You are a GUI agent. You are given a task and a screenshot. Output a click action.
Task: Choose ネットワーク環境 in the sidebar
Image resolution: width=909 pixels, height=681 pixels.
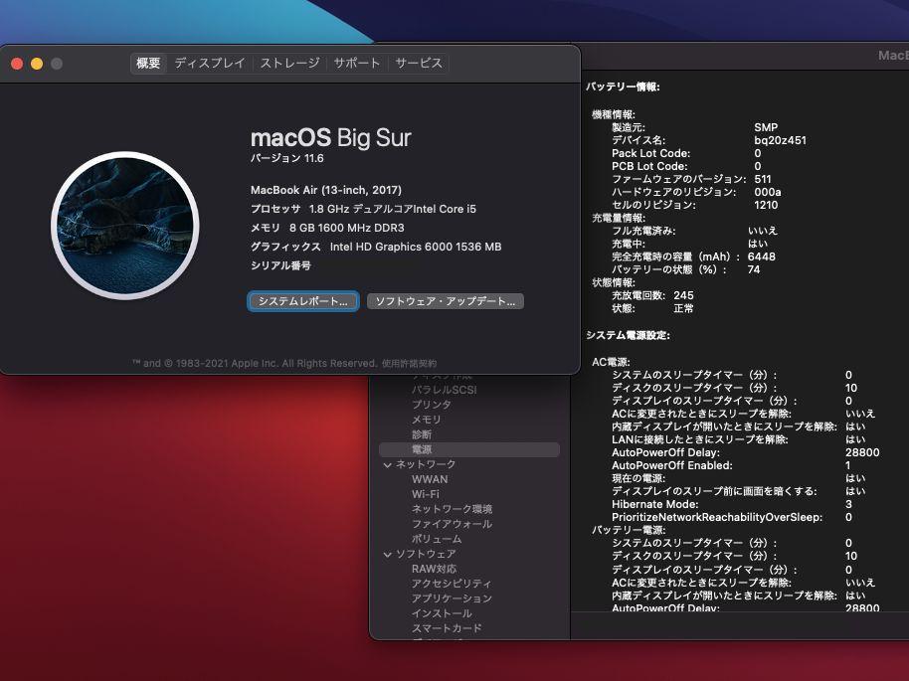click(452, 509)
